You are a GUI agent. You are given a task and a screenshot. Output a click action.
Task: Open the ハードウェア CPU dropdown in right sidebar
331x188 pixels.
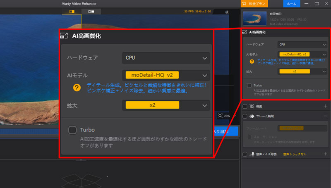(x=302, y=45)
